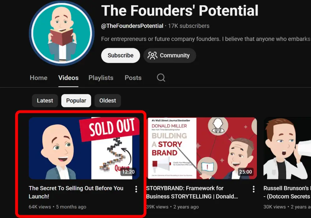This screenshot has width=311, height=218.
Task: Play the Building A Story Brand thumbnail
Action: pos(202,148)
